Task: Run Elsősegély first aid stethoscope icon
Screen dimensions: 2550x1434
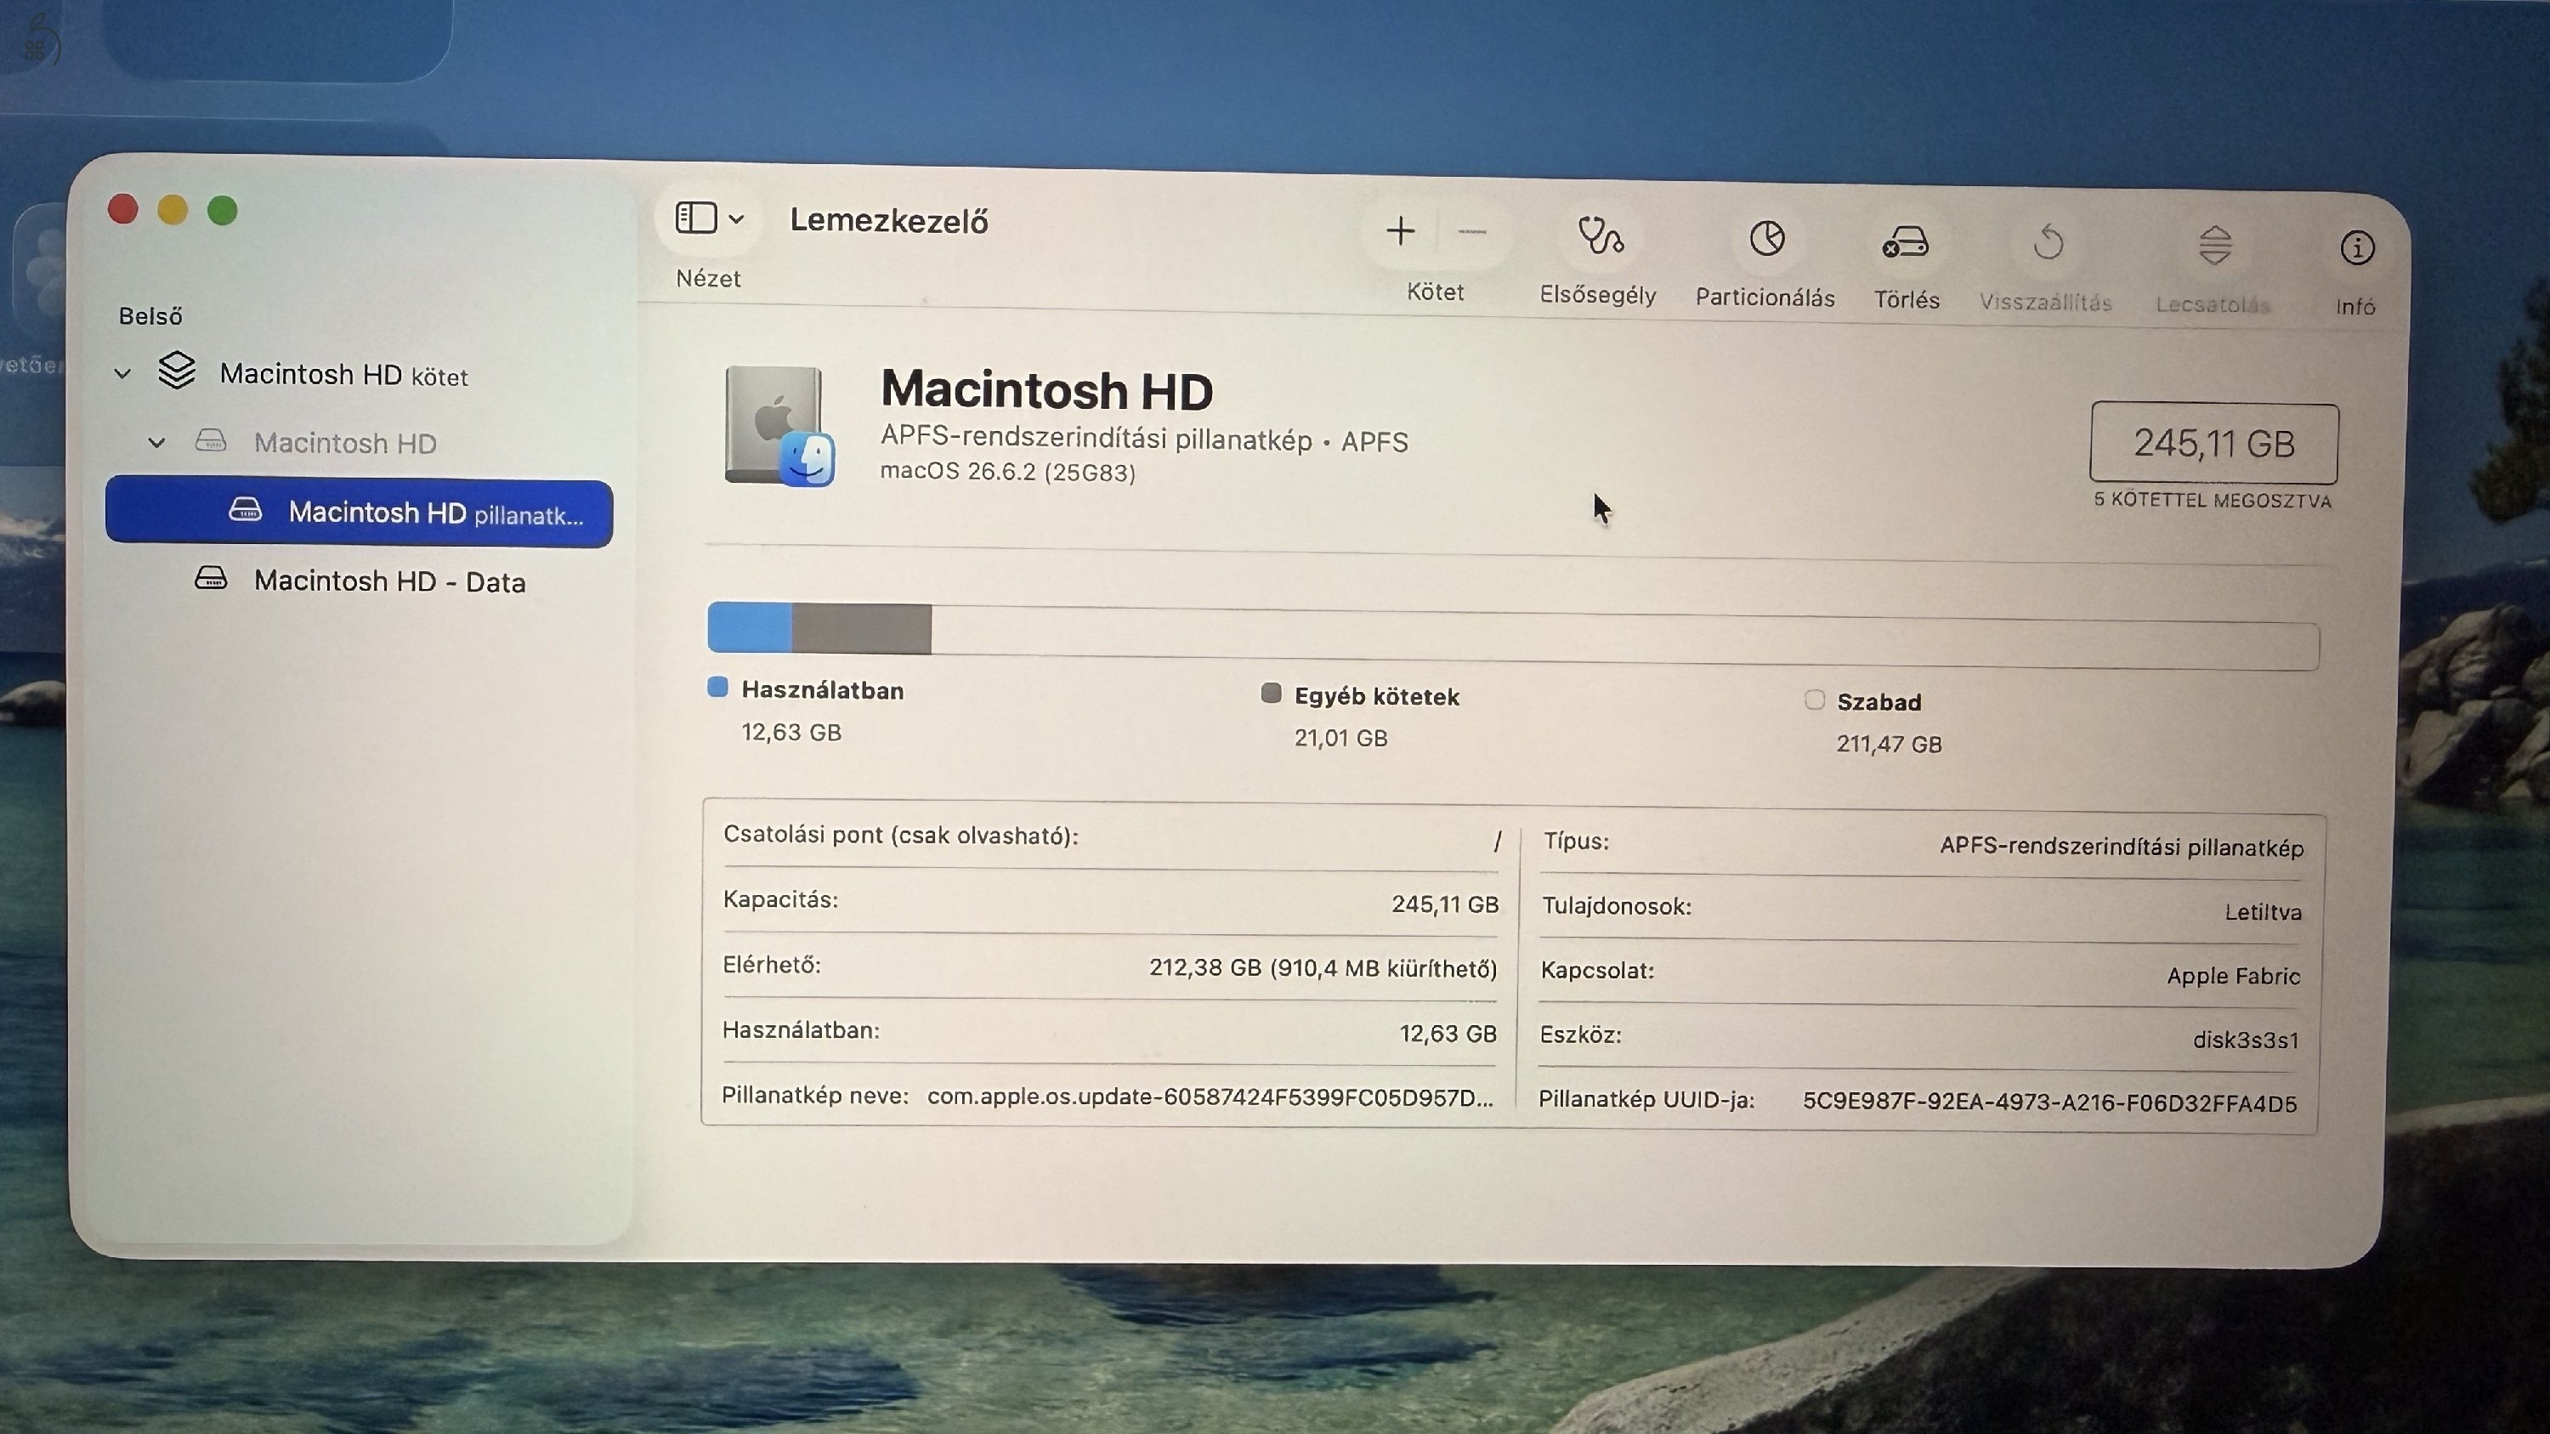Action: click(1600, 235)
